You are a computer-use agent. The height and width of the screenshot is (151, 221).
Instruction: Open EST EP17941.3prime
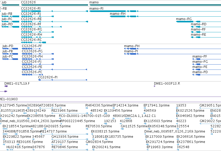(156, 105)
